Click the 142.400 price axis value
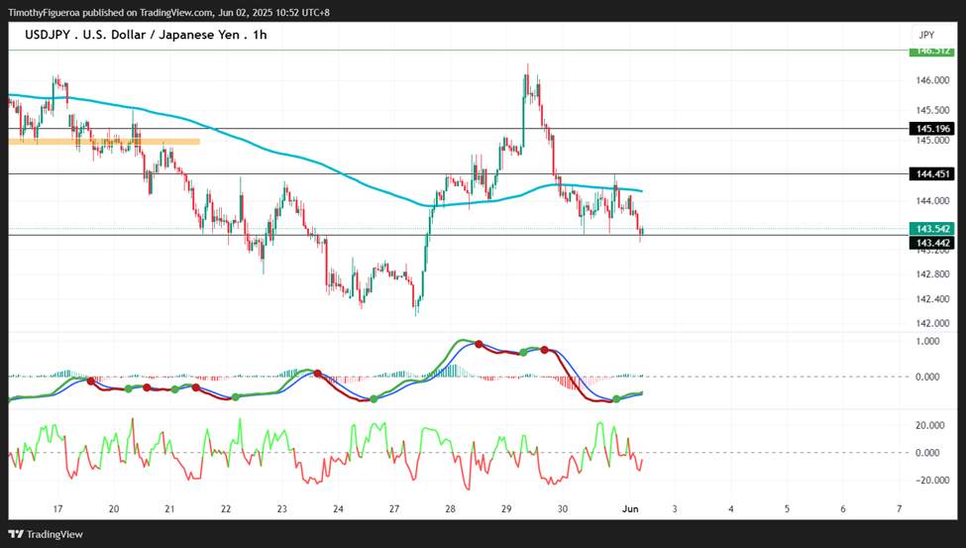 [x=932, y=299]
